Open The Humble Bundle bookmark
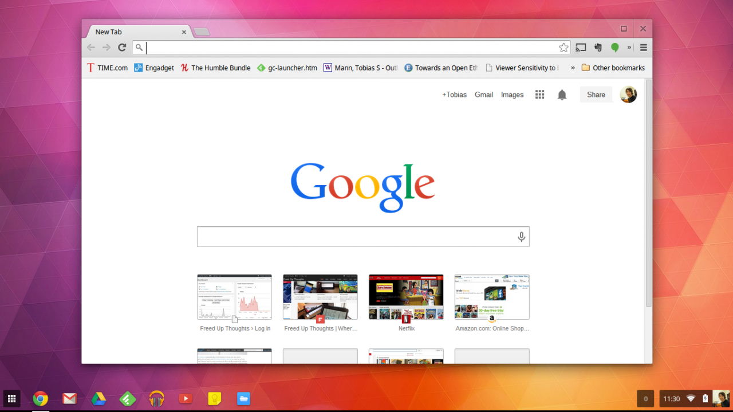Image resolution: width=733 pixels, height=412 pixels. [x=215, y=68]
